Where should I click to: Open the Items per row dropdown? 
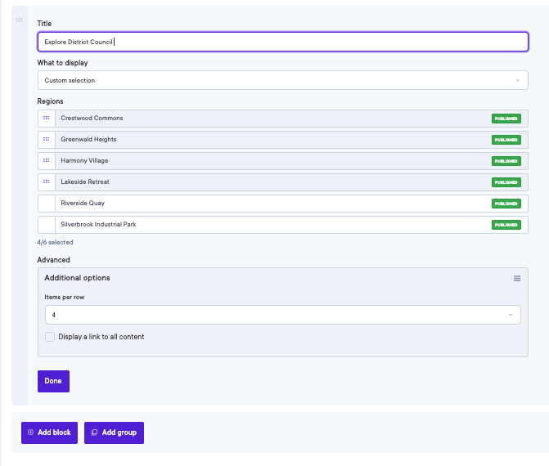[282, 315]
